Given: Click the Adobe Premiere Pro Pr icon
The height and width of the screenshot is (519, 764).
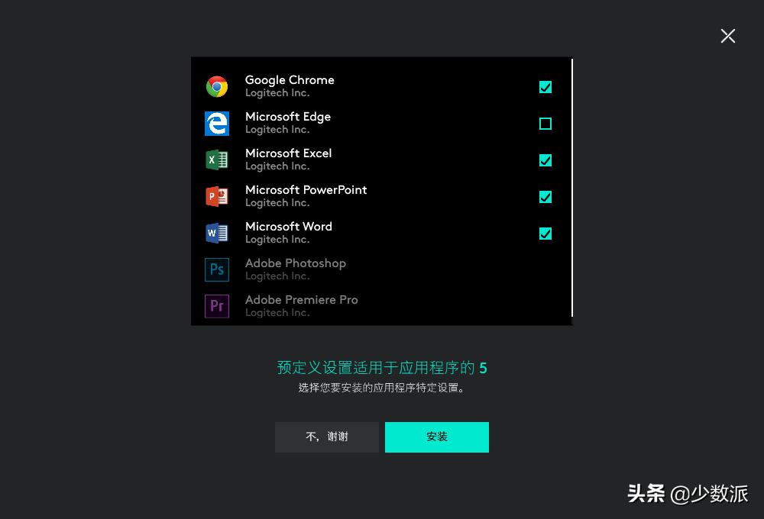Looking at the screenshot, I should click(x=217, y=306).
